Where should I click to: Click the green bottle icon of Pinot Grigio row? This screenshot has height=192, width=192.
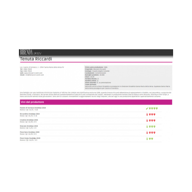(147, 139)
